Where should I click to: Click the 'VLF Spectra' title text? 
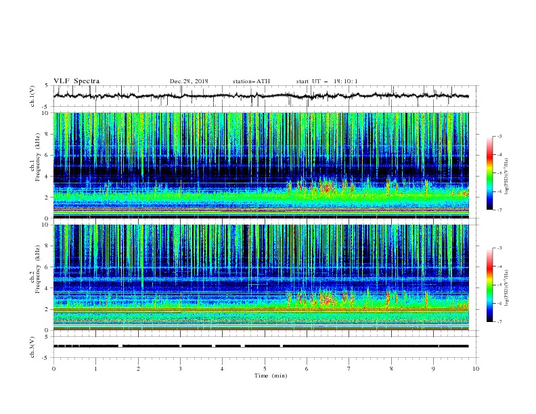pos(76,81)
